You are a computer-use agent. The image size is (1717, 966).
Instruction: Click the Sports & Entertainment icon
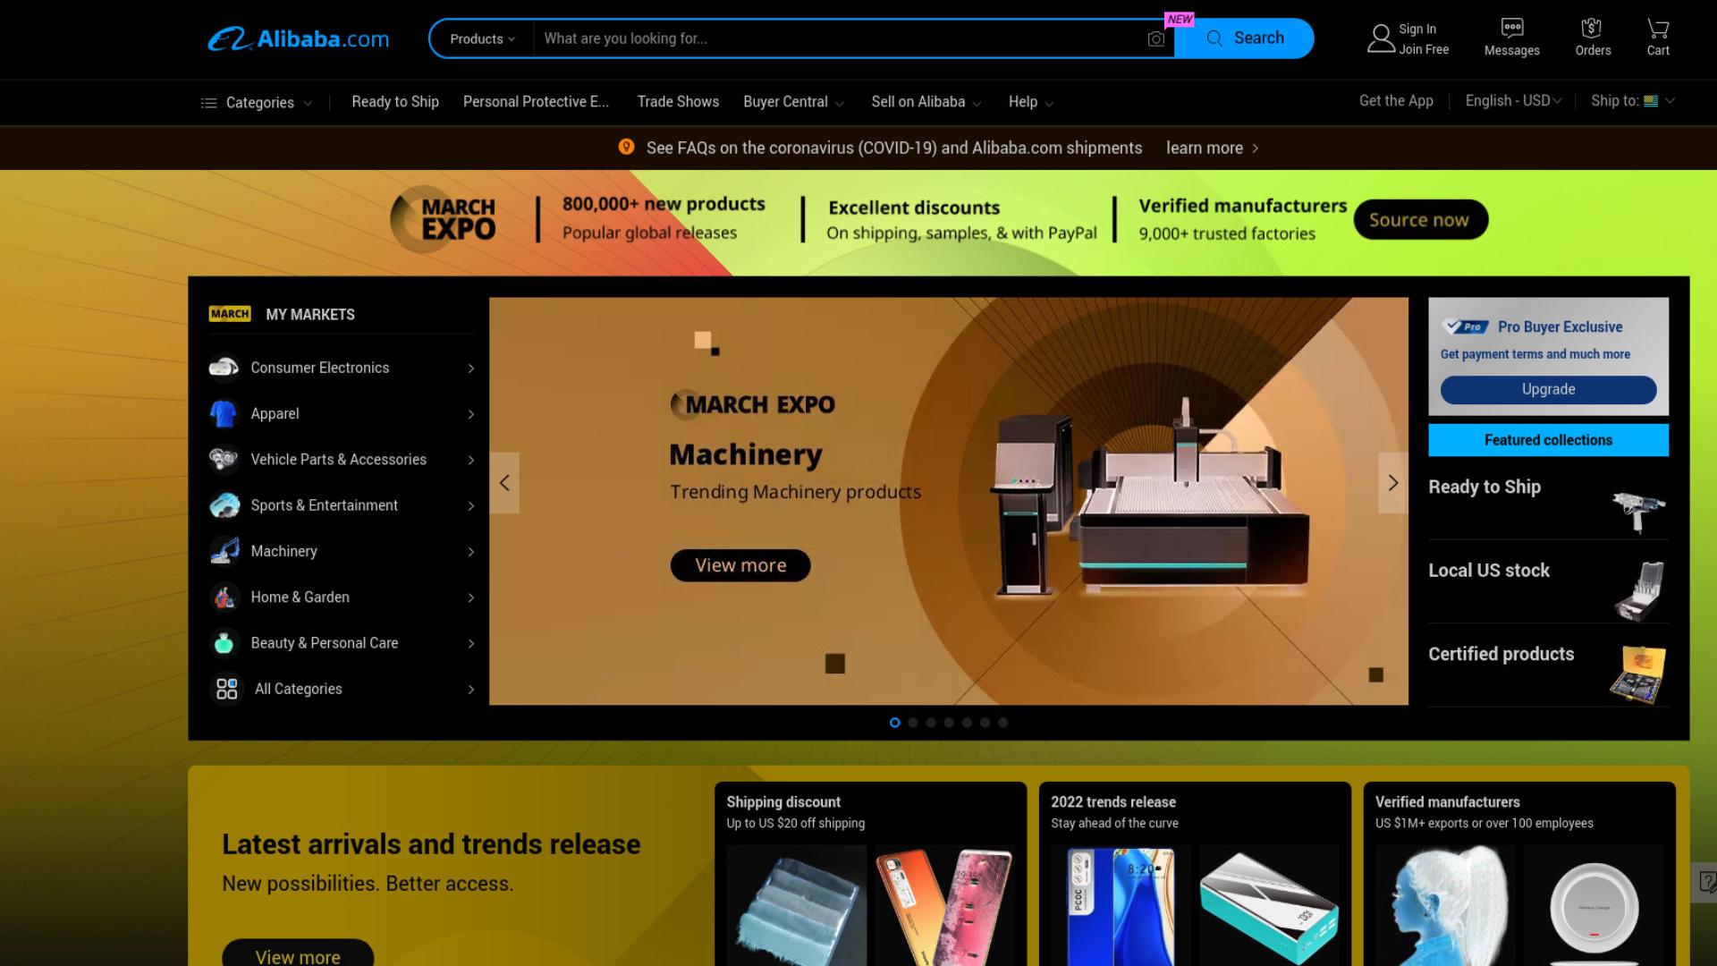pos(224,505)
